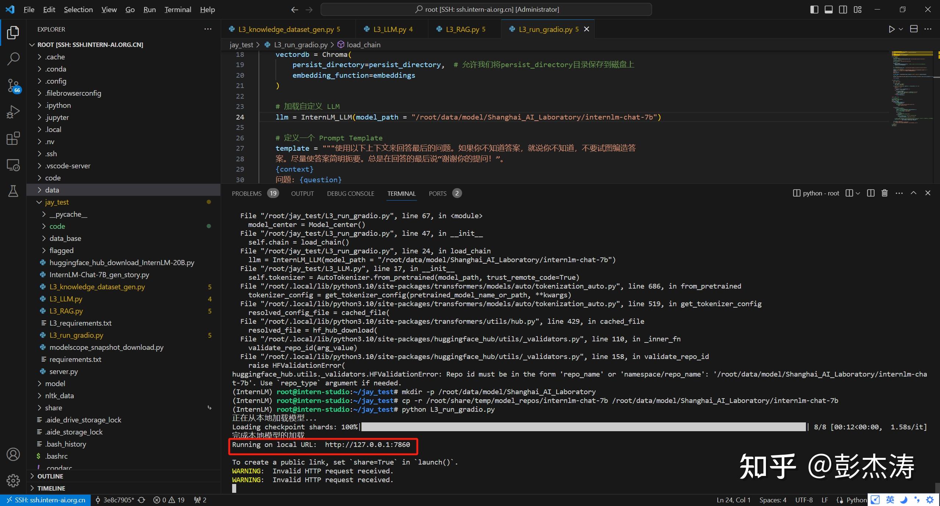Toggle primary side bar visibility
The image size is (940, 506).
click(814, 10)
